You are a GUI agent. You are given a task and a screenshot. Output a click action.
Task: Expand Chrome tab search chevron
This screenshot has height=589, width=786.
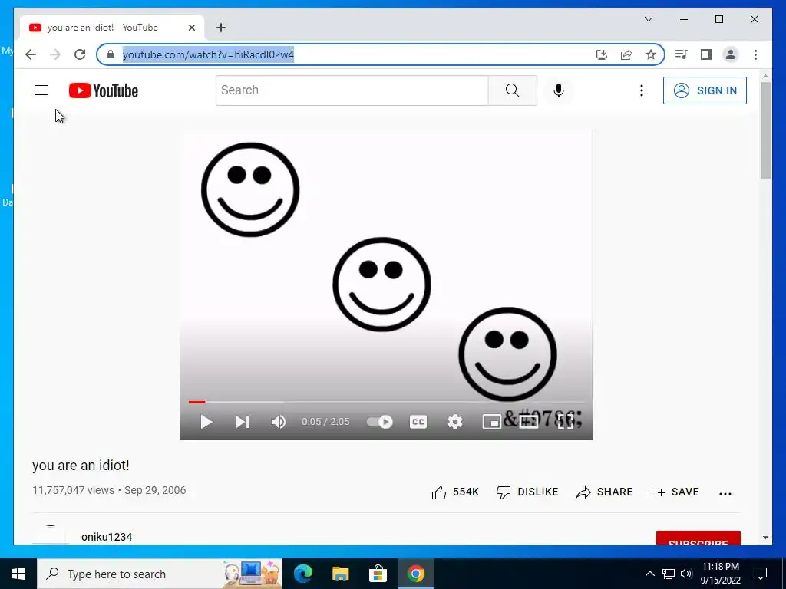648,19
